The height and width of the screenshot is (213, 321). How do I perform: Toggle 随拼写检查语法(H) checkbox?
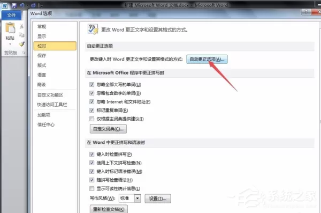(91, 180)
